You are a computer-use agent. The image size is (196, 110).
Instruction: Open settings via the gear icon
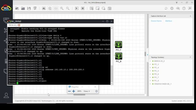click(x=172, y=8)
